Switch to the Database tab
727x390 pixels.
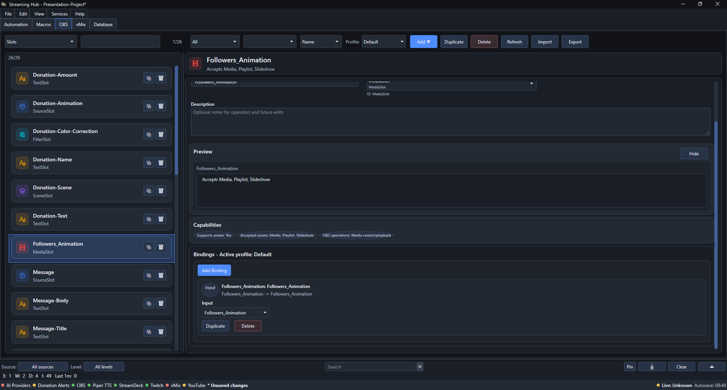[x=103, y=24]
